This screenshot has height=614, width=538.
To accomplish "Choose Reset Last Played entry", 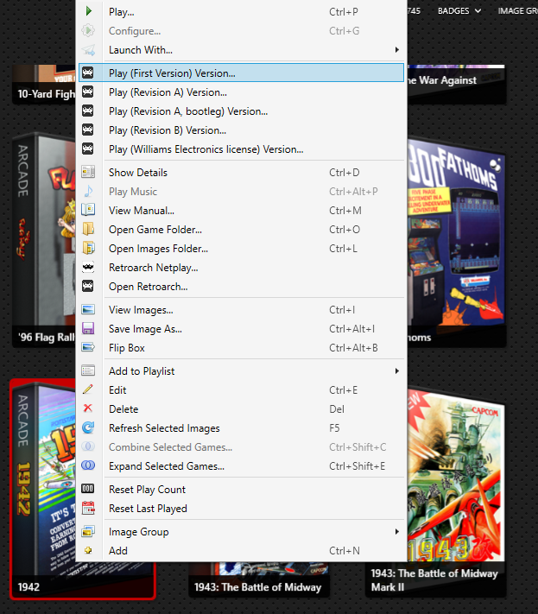I will [x=242, y=509].
